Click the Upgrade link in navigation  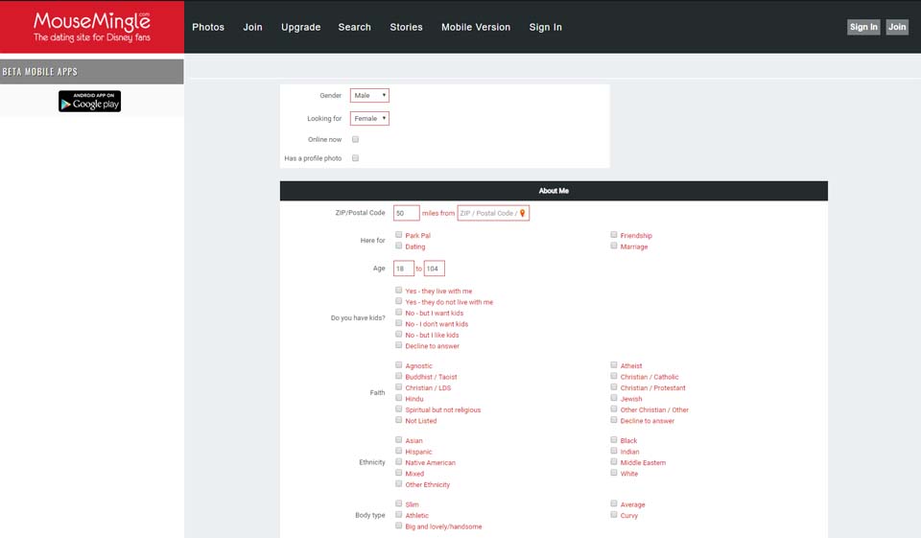[300, 27]
